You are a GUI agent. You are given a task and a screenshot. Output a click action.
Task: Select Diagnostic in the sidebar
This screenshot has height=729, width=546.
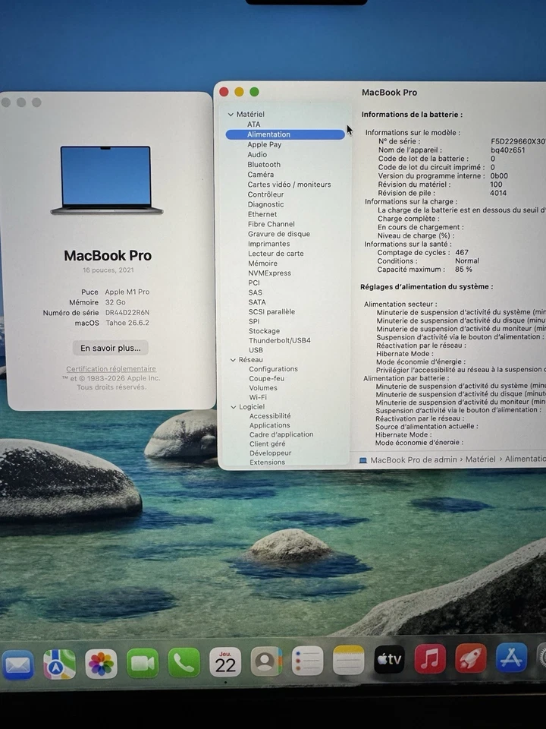(x=265, y=204)
